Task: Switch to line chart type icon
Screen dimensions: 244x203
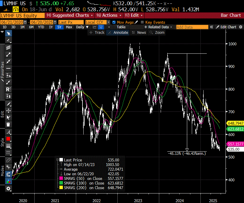Action: point(95,27)
